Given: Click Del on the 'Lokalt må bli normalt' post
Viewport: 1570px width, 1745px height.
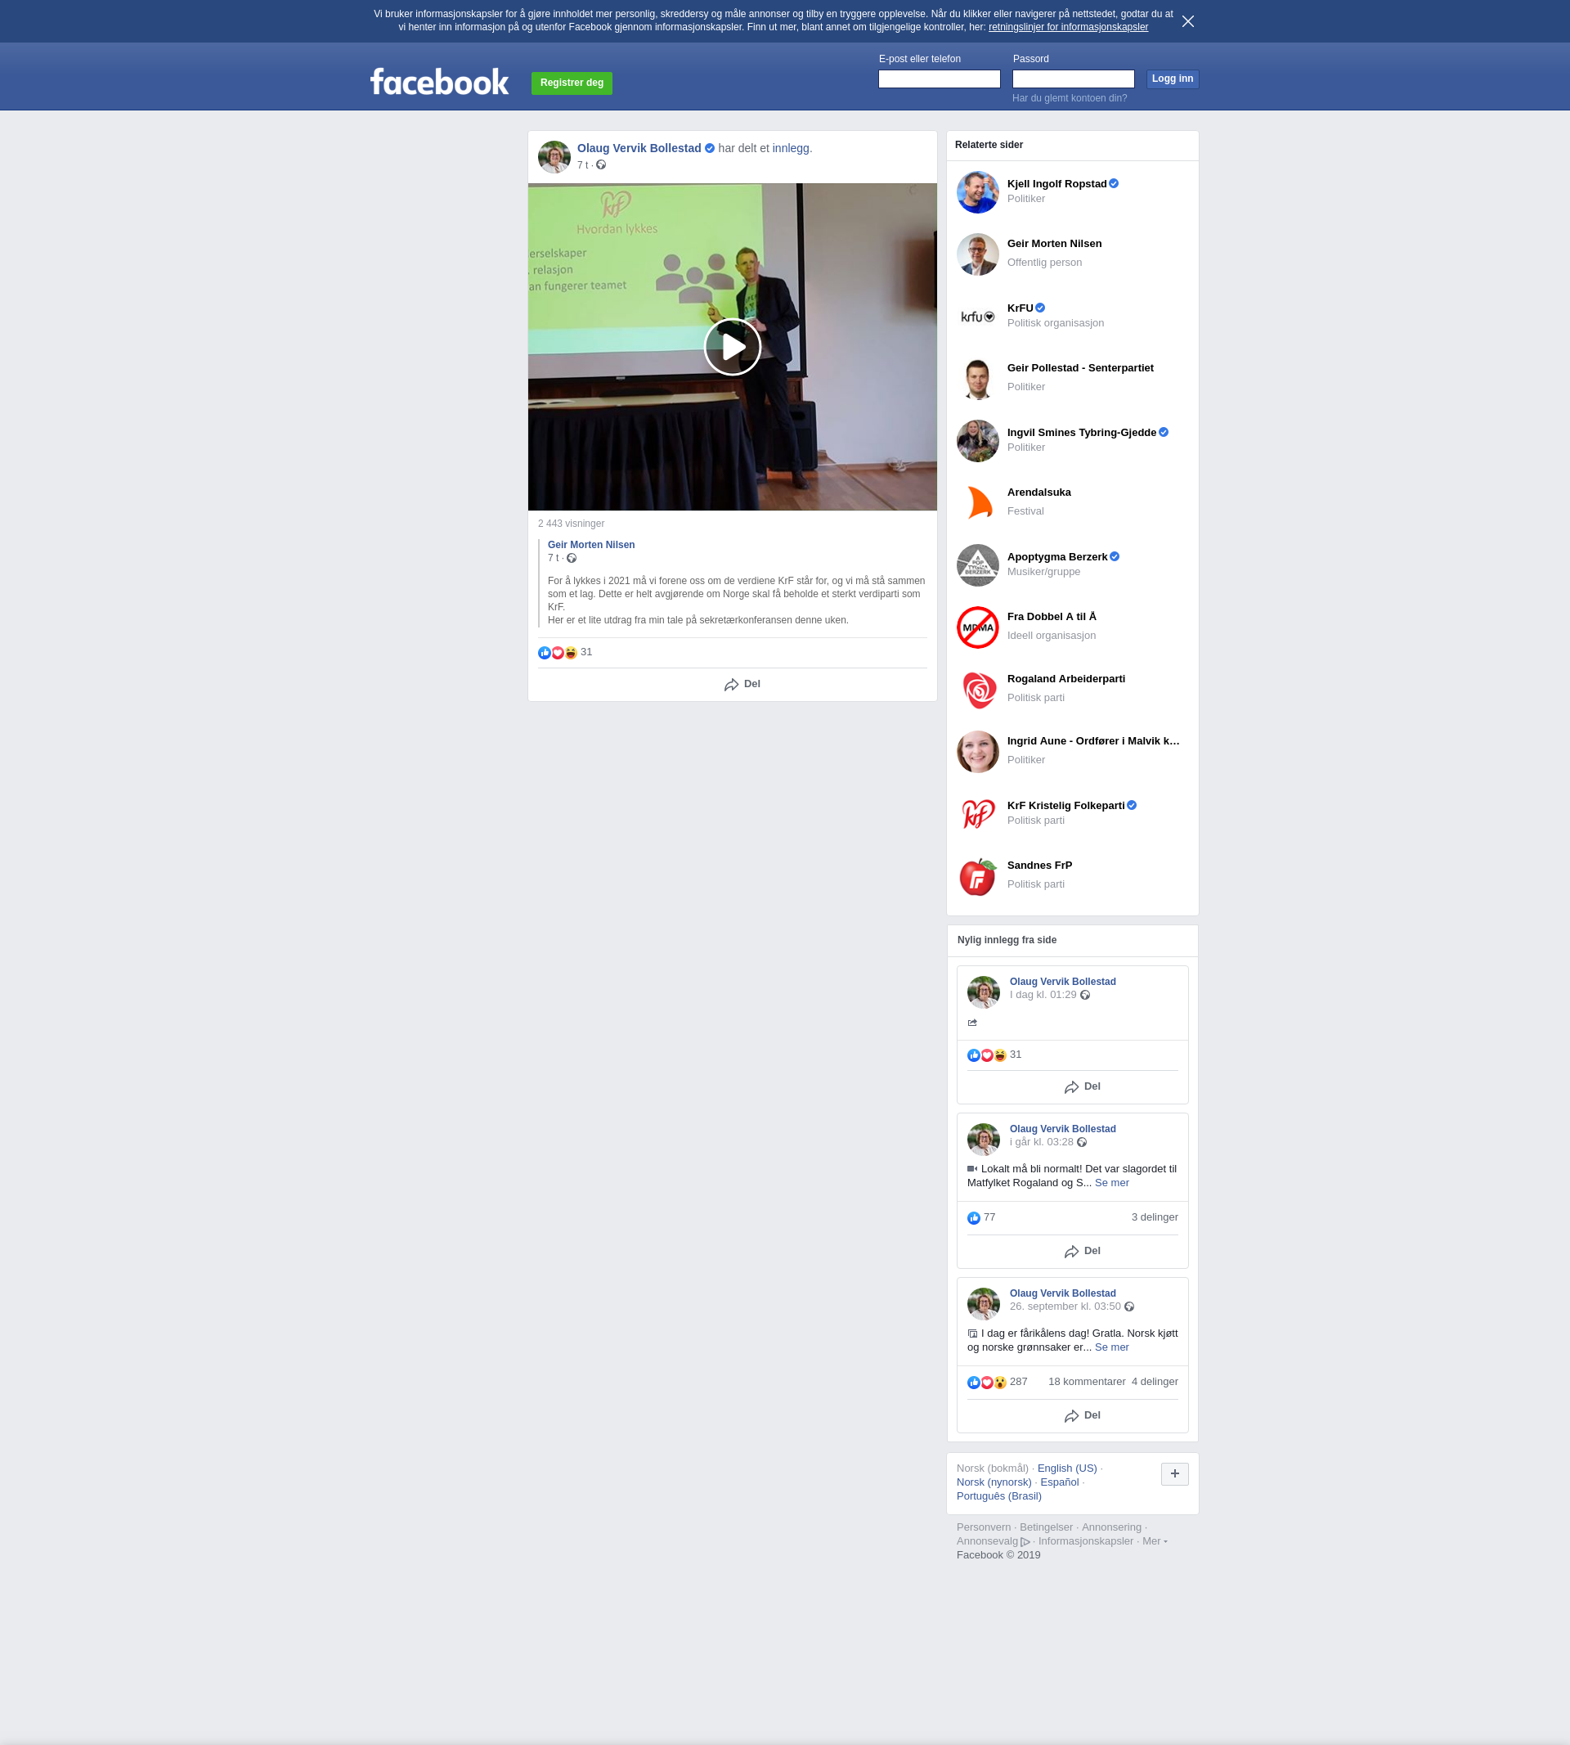Looking at the screenshot, I should (1082, 1251).
